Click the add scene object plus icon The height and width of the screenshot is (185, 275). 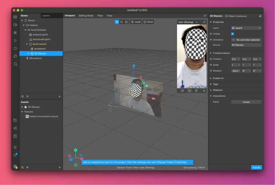click(60, 96)
